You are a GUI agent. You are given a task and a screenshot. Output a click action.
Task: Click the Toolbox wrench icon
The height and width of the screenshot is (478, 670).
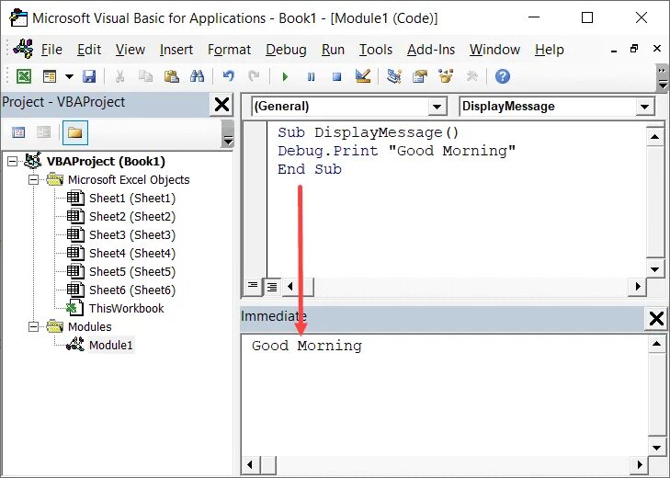[x=471, y=76]
